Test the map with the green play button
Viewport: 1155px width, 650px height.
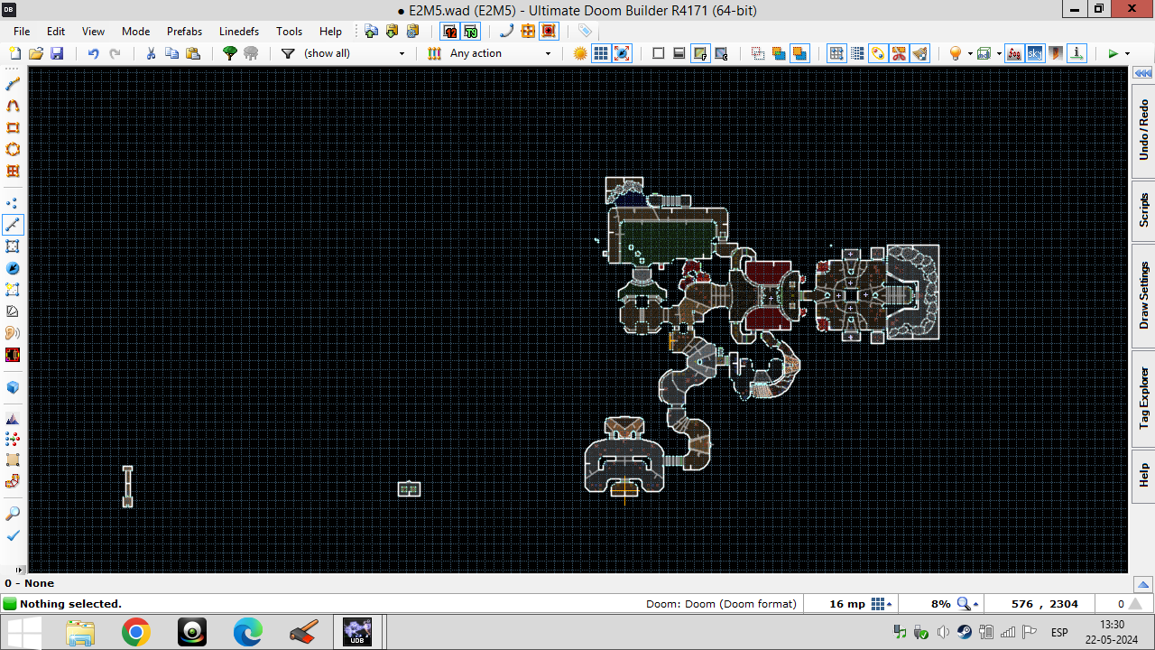[1113, 54]
